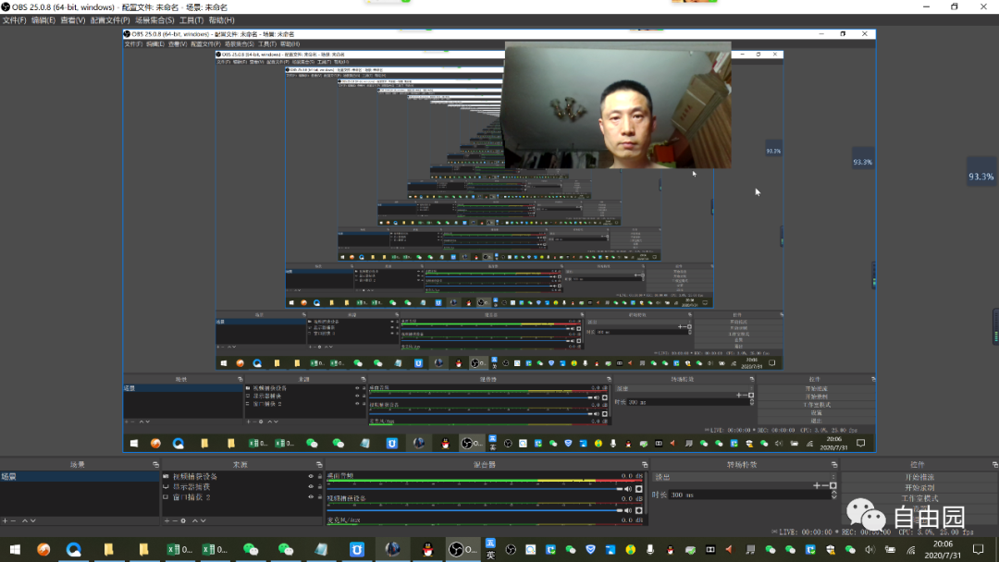Image resolution: width=999 pixels, height=562 pixels.
Task: Add a new scene with plus icon
Action: (x=6, y=520)
